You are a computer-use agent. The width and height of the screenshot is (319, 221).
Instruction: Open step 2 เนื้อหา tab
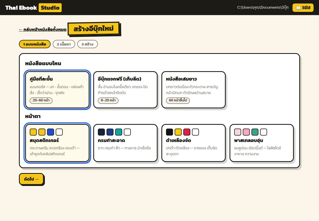tap(64, 44)
